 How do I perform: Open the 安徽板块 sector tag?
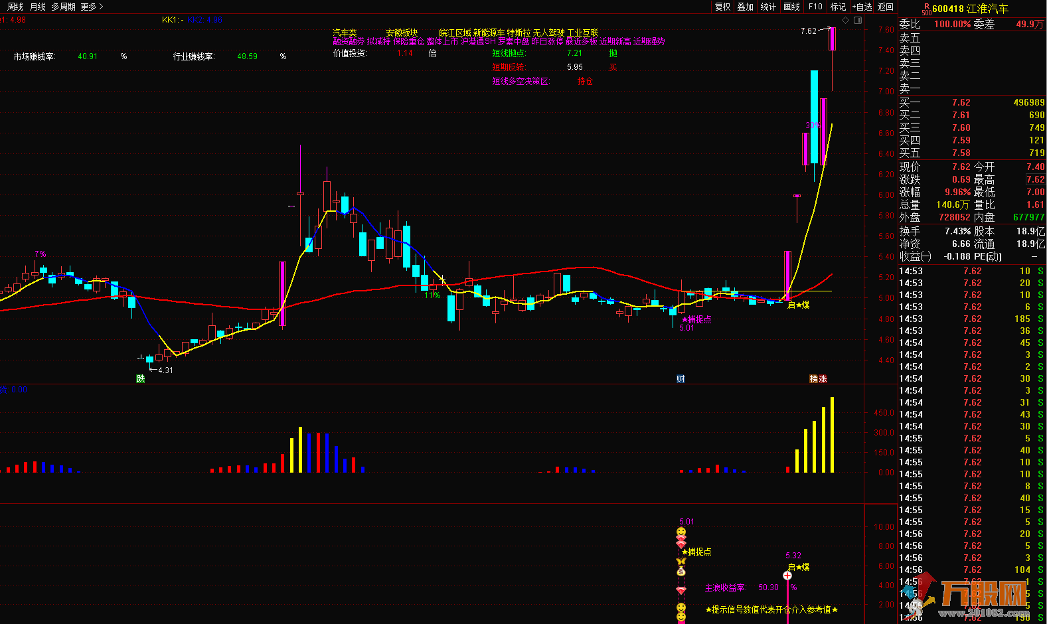(x=402, y=33)
